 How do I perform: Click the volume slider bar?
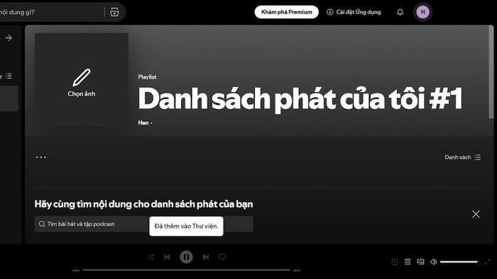[459, 261]
